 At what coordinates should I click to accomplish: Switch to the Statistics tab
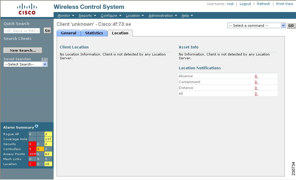click(x=94, y=33)
